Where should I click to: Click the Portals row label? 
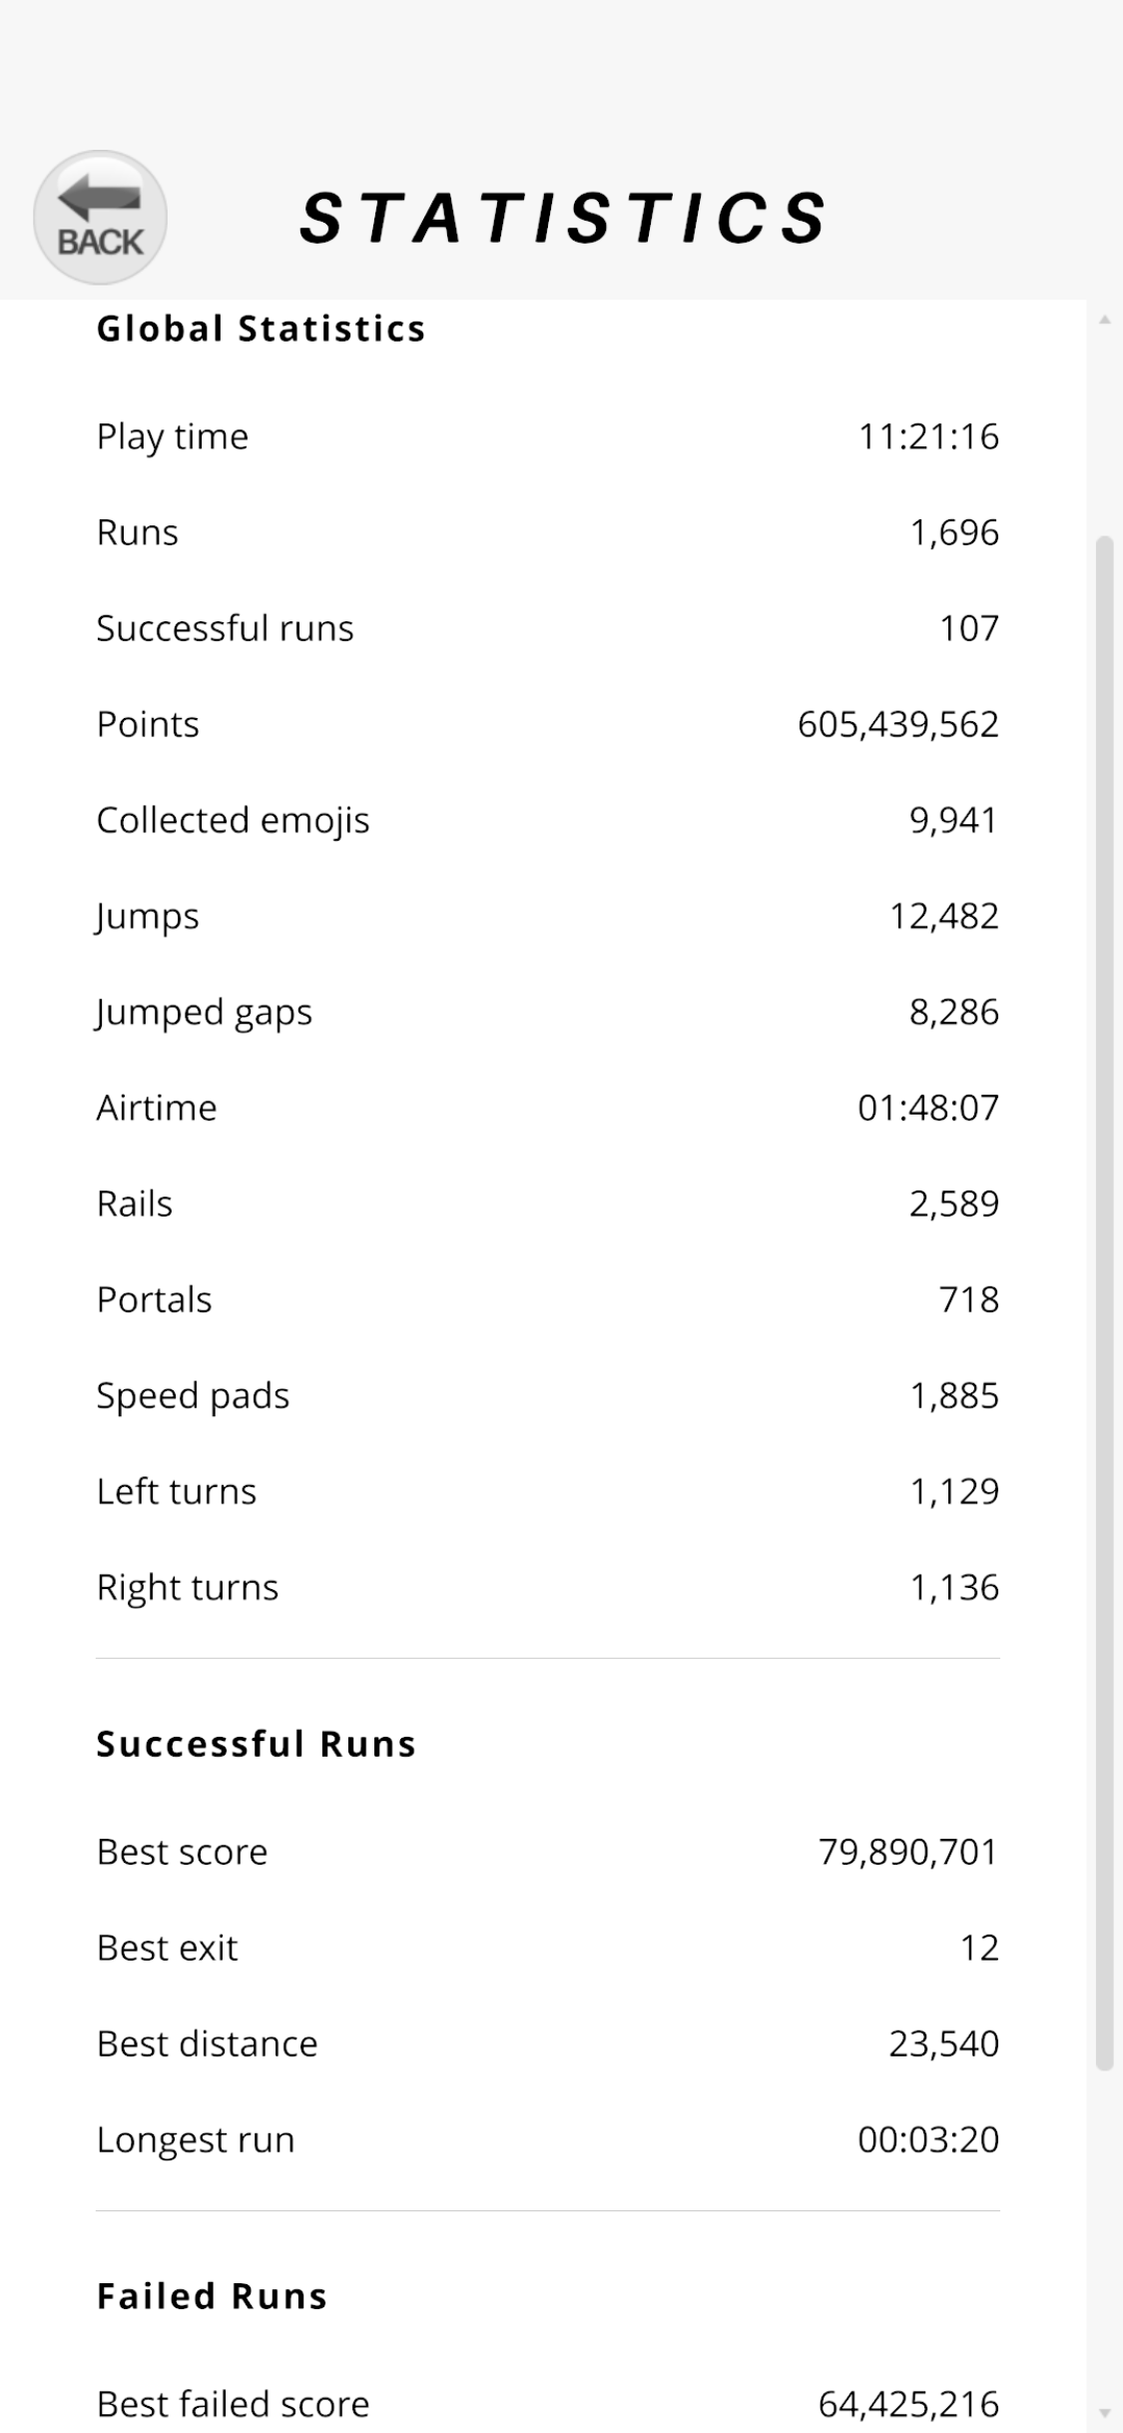pos(154,1299)
